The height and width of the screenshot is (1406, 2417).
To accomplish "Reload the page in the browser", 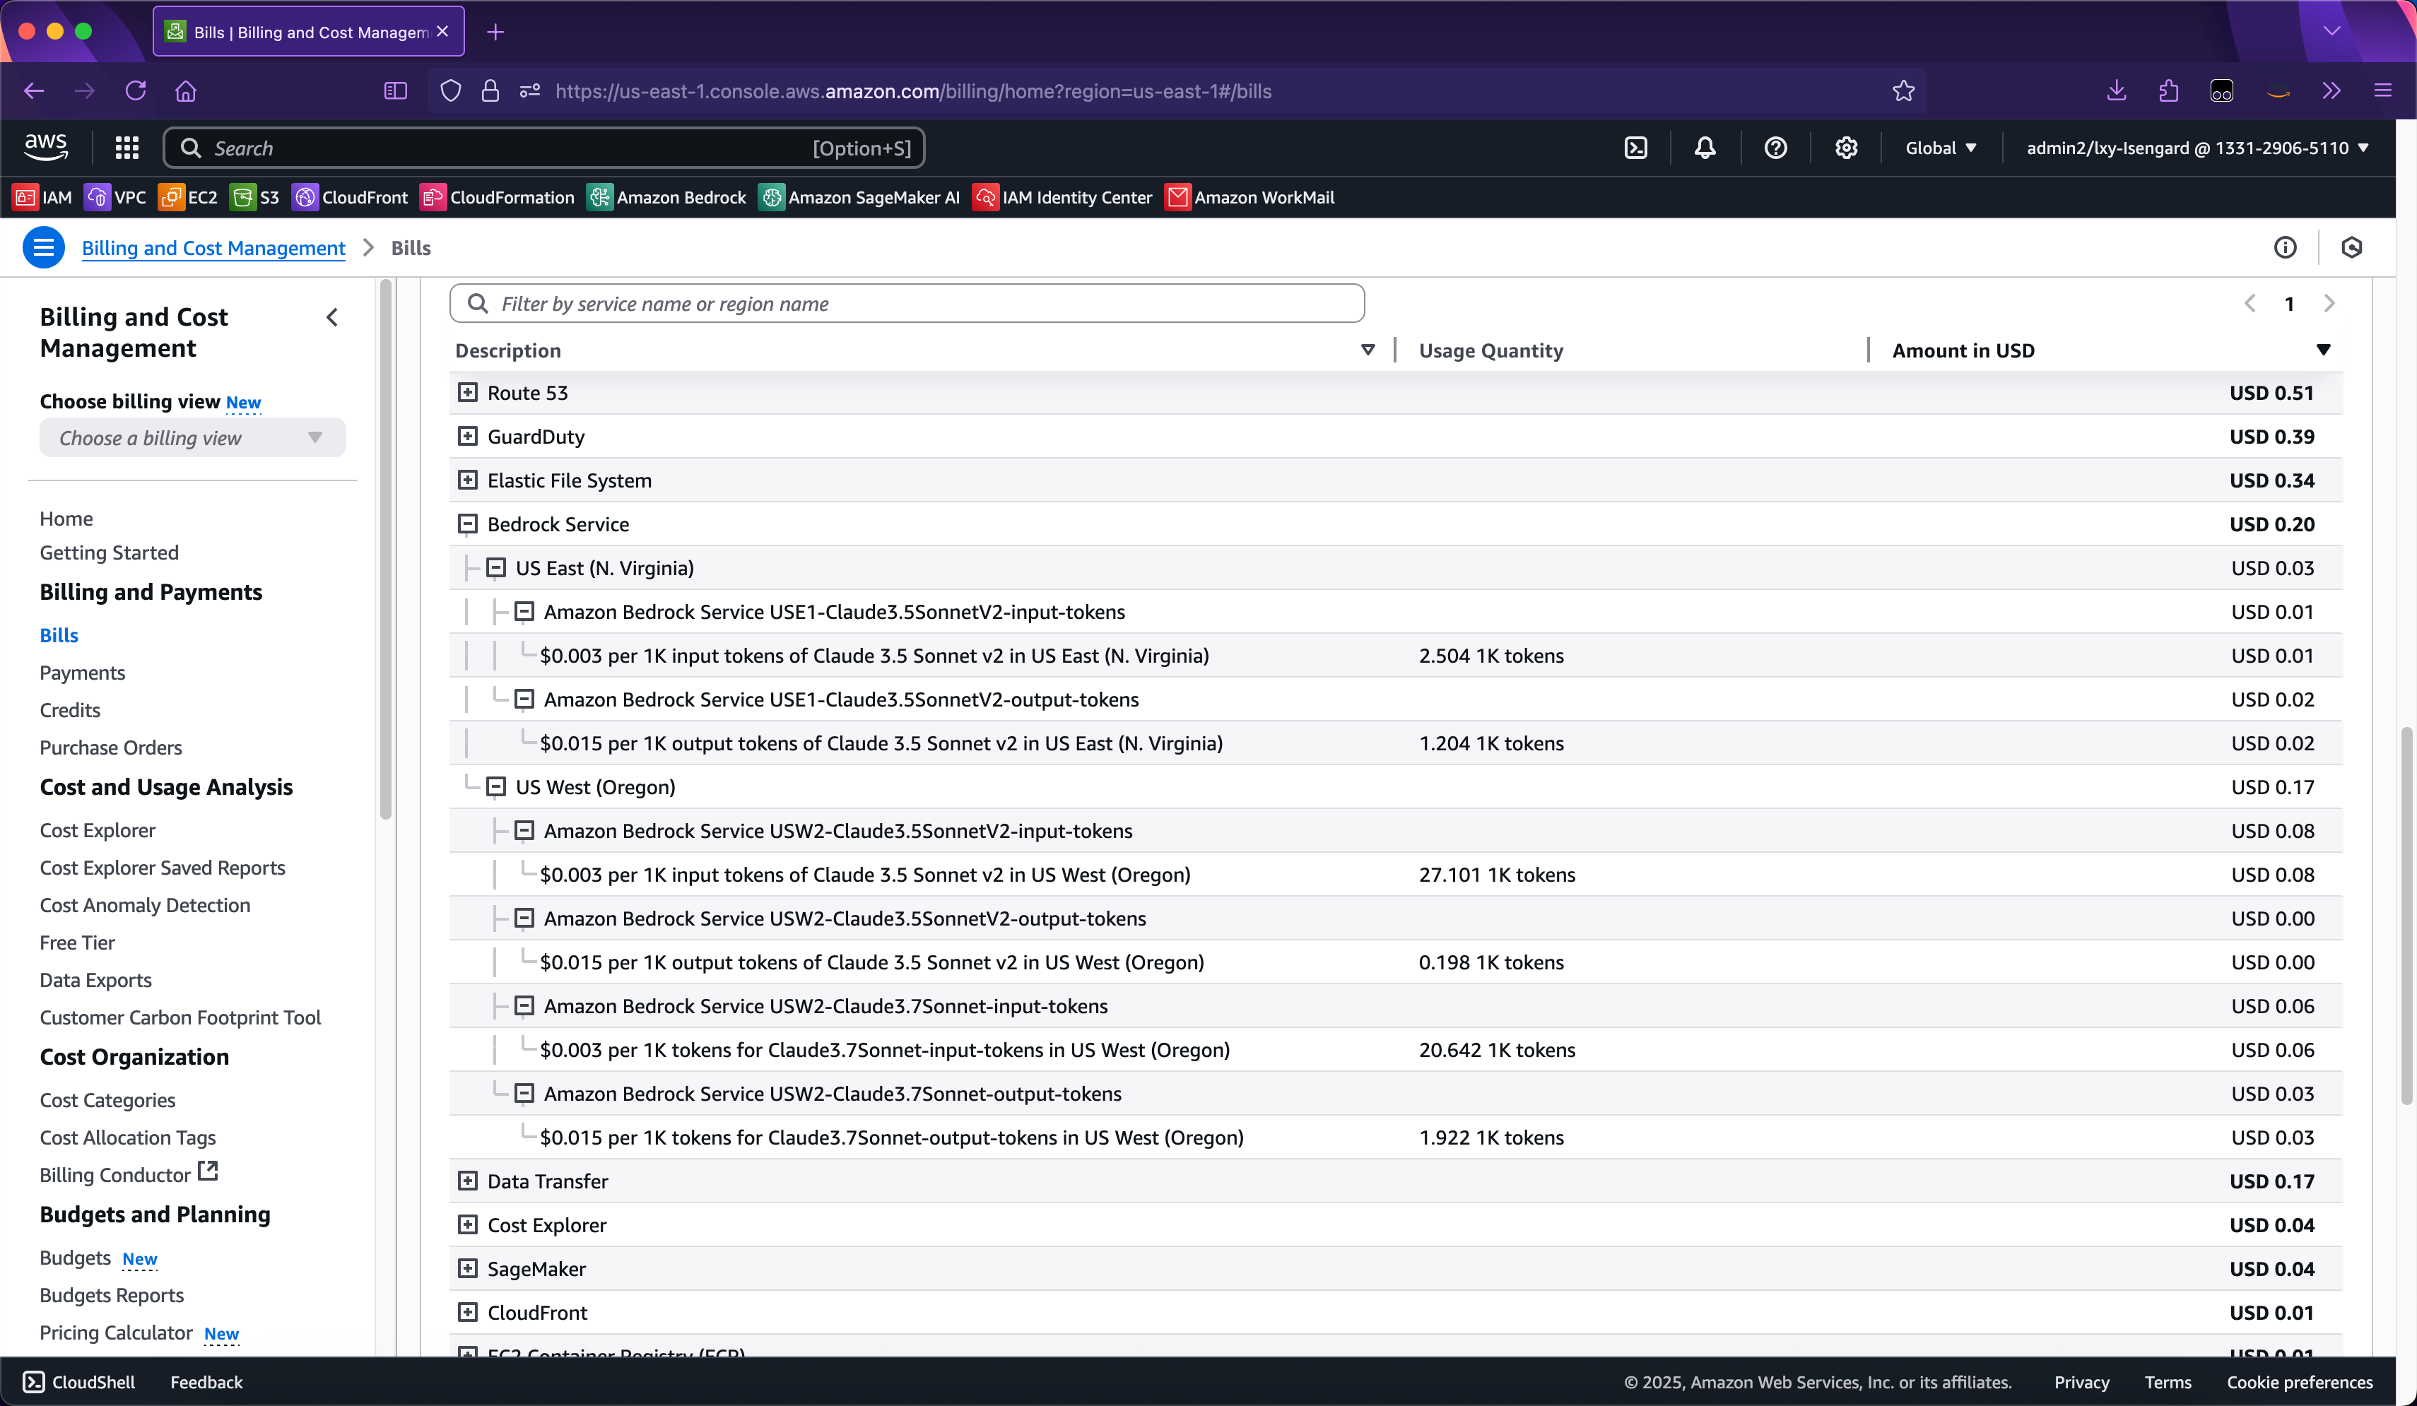I will pos(135,91).
